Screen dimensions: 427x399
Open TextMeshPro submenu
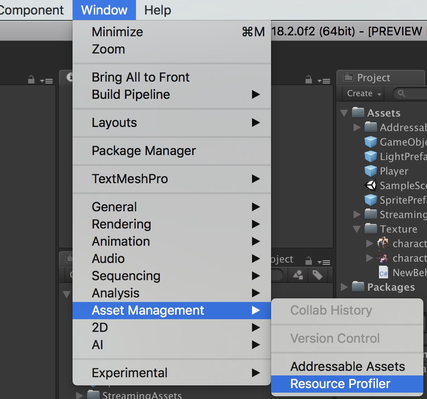[x=171, y=179]
